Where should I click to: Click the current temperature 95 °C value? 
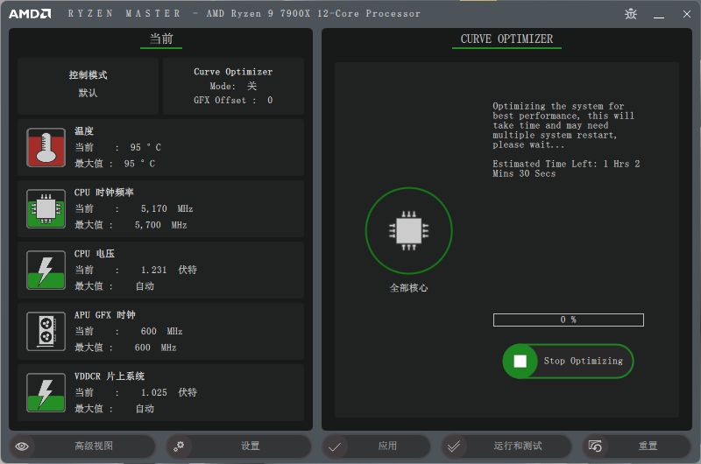tap(145, 147)
